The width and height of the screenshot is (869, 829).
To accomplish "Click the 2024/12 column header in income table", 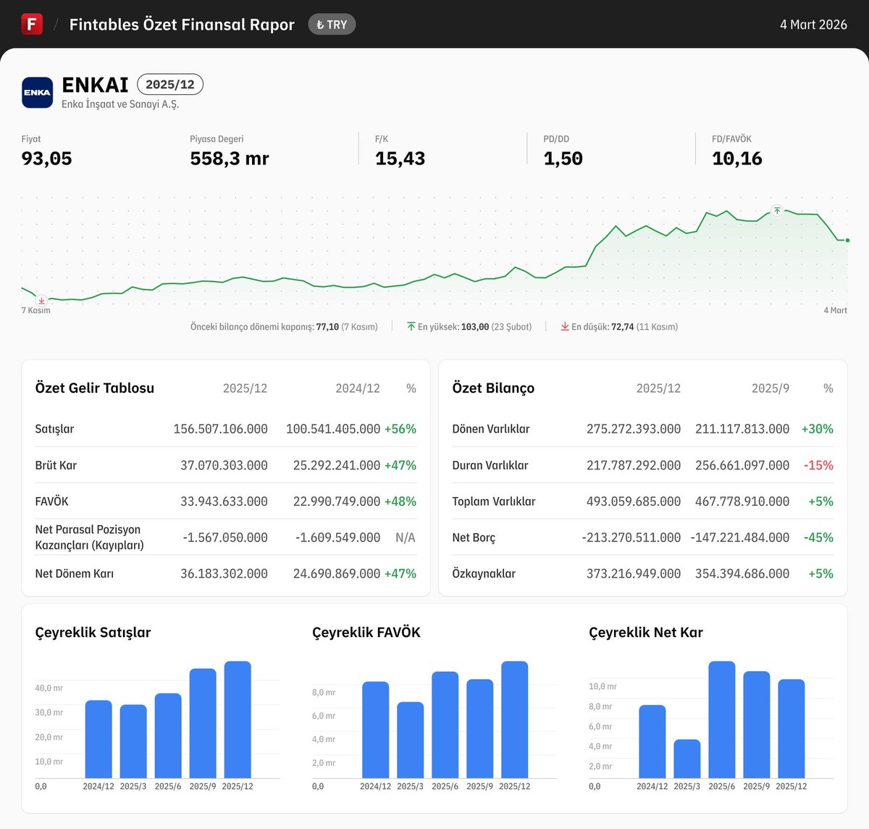I will click(x=358, y=388).
